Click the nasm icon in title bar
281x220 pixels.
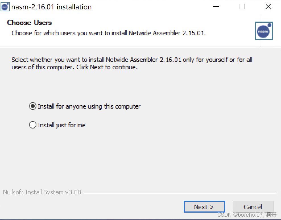pos(5,7)
